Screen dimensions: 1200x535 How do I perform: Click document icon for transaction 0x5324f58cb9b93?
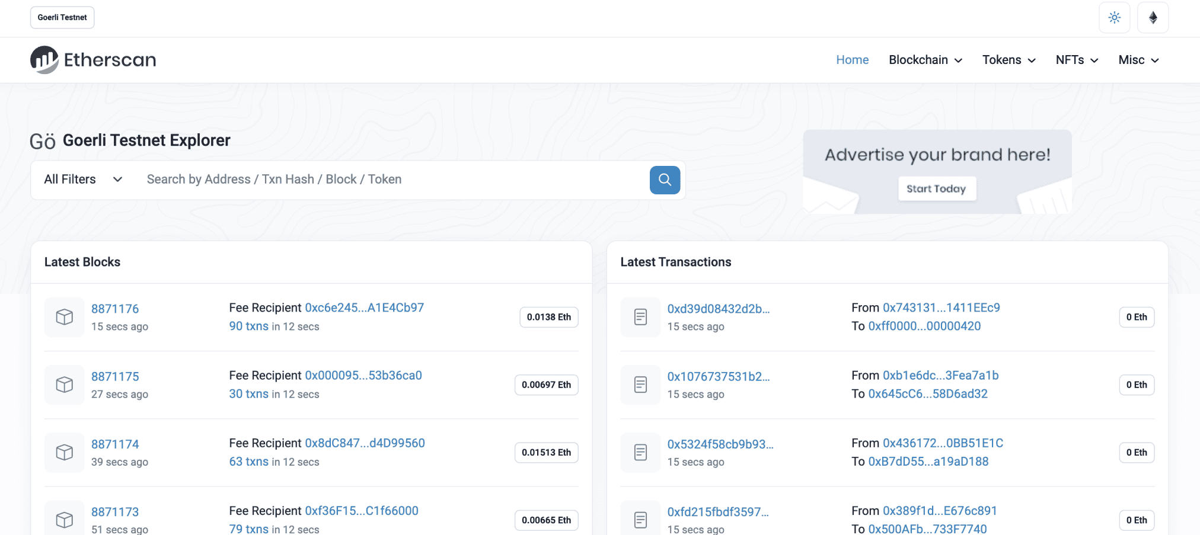click(x=640, y=453)
